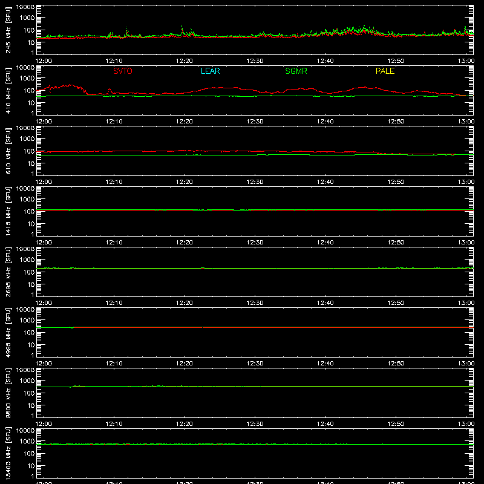Select the 4995 MHz [SFU] axis title
484x484 pixels.
(x=8, y=332)
